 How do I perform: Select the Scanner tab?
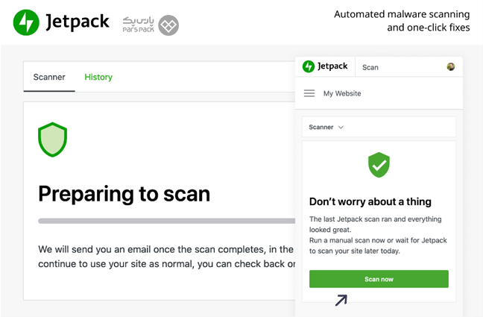pos(49,77)
